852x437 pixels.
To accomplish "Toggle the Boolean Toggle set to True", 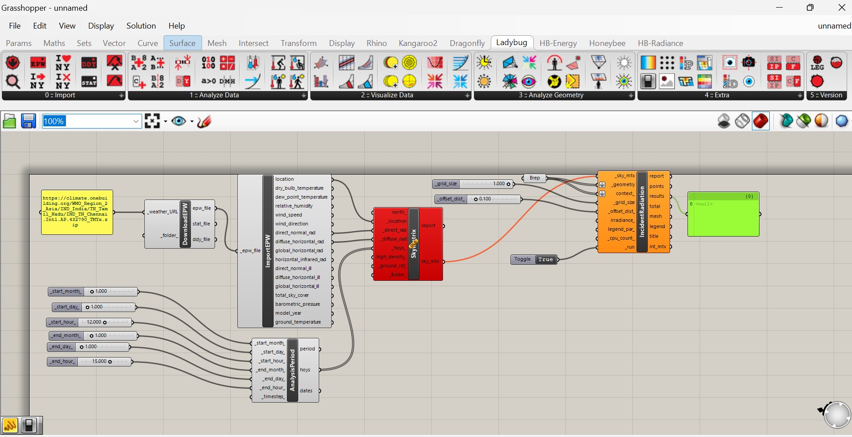I will (x=545, y=259).
